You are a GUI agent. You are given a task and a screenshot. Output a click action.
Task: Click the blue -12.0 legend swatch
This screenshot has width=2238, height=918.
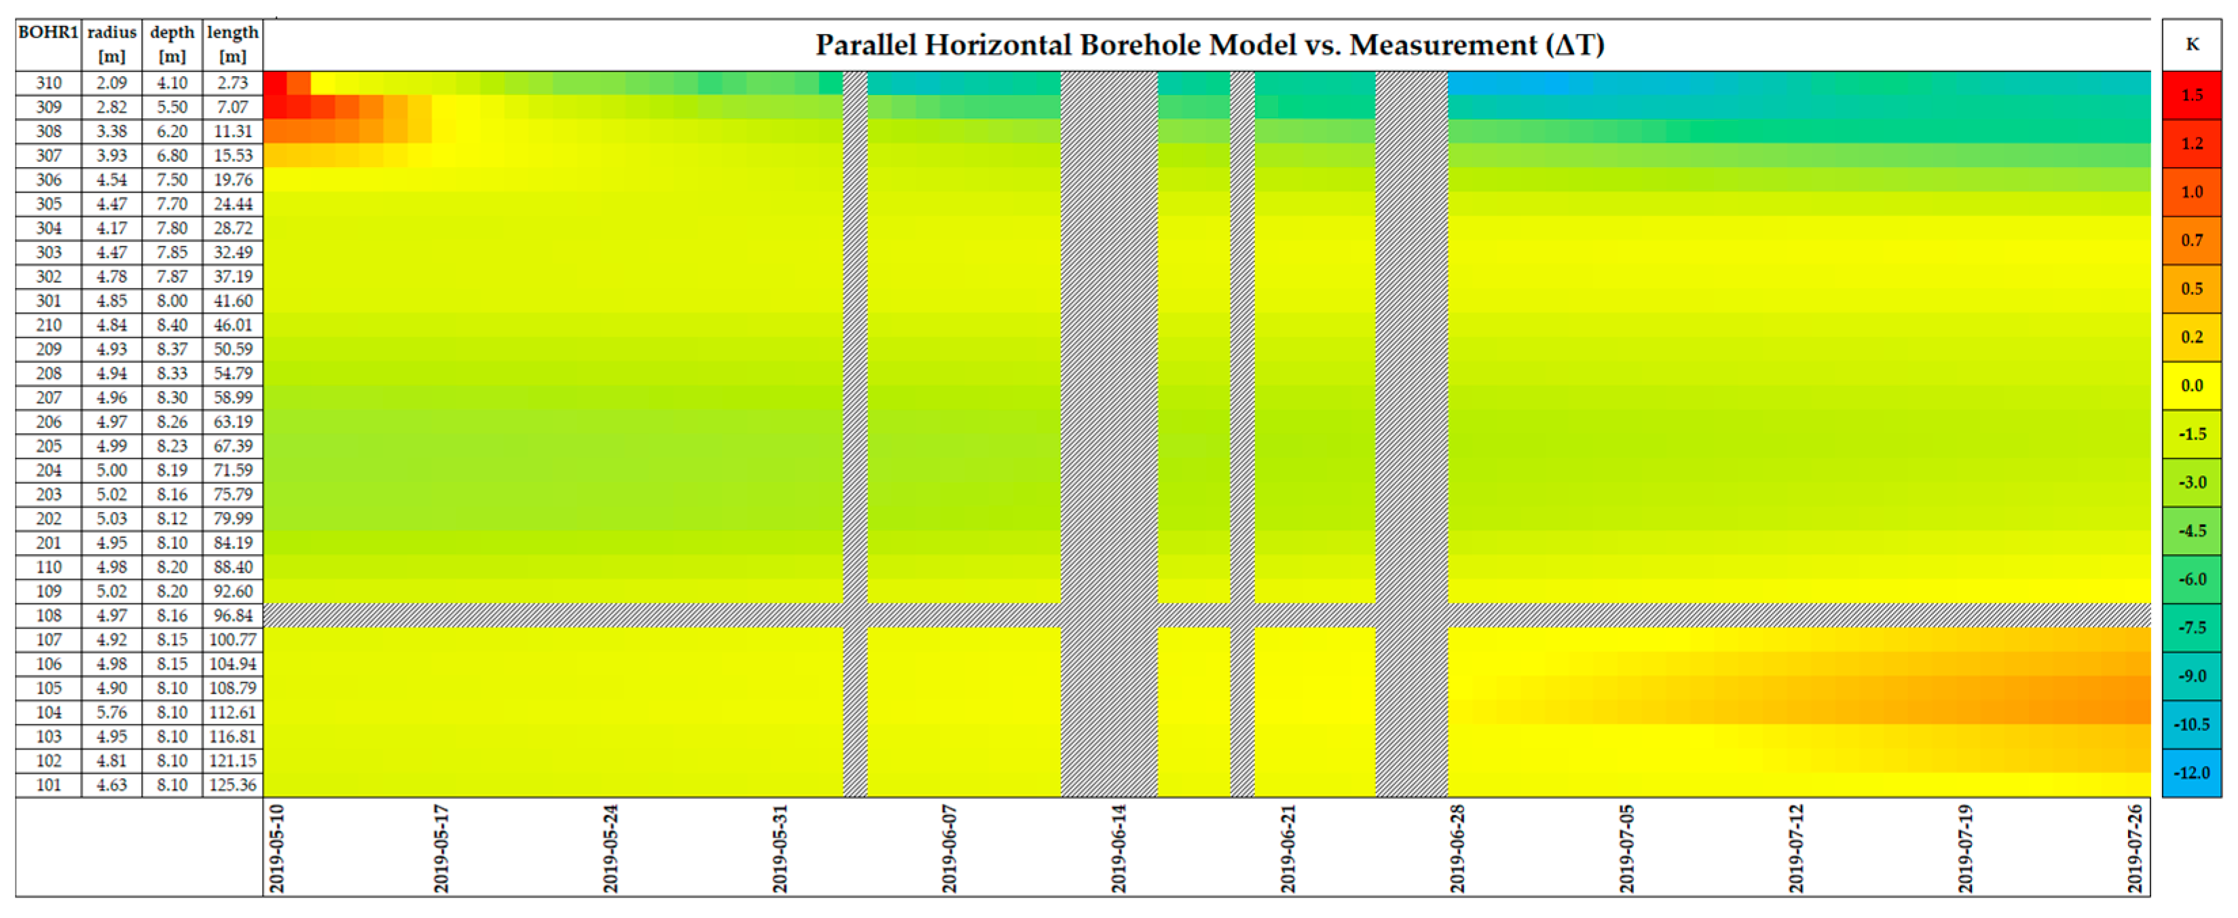point(2191,773)
